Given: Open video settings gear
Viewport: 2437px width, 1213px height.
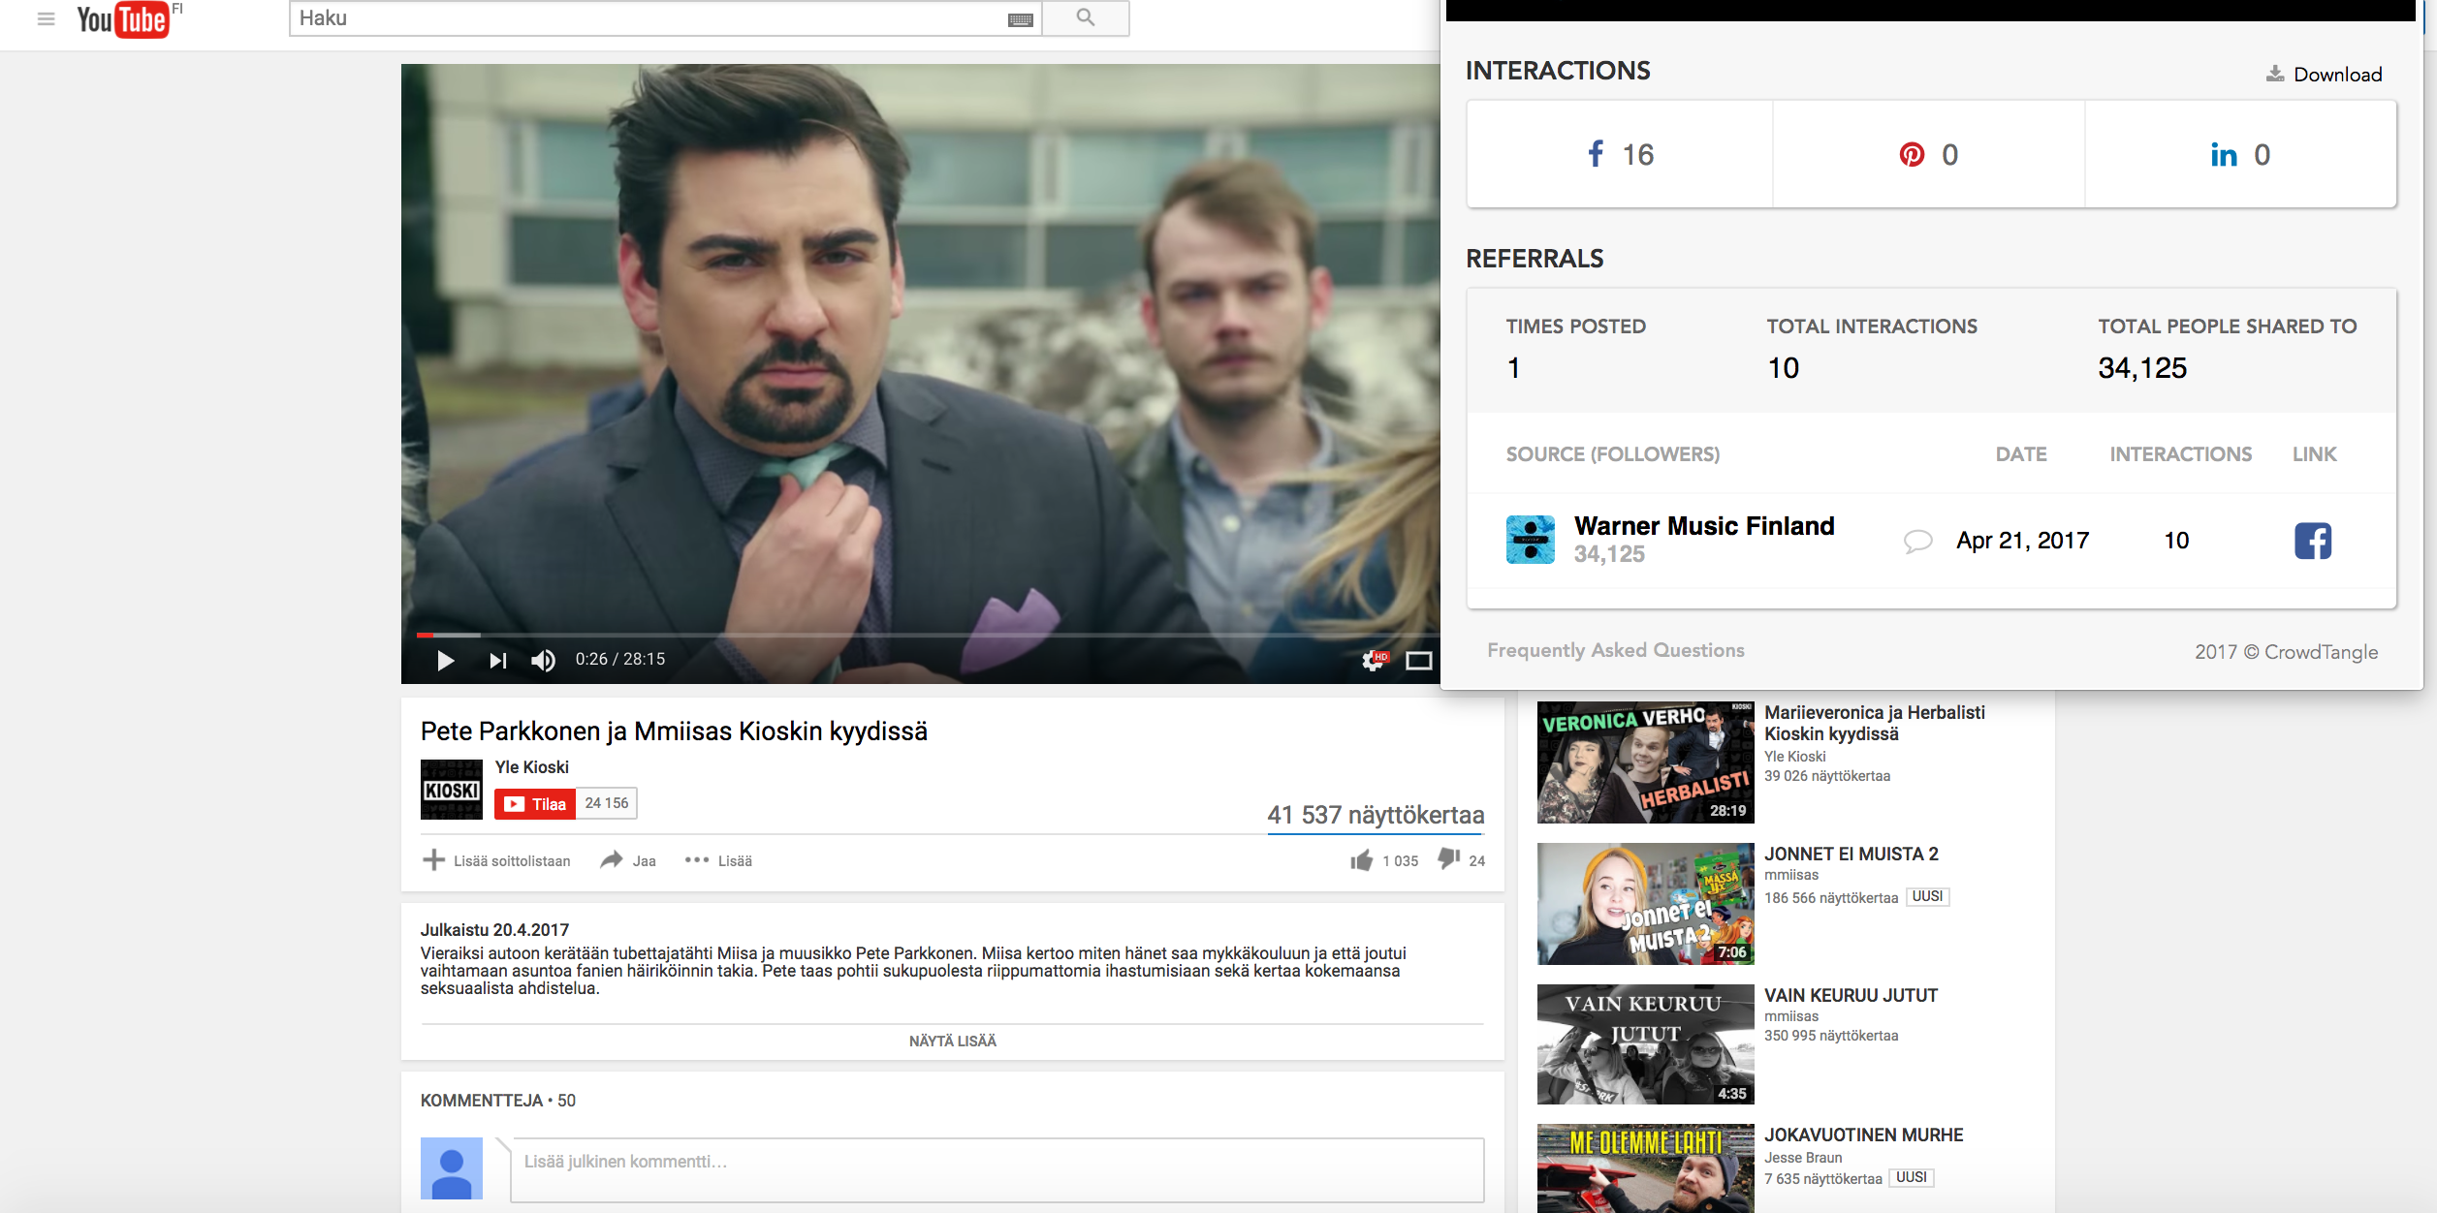Looking at the screenshot, I should point(1374,660).
